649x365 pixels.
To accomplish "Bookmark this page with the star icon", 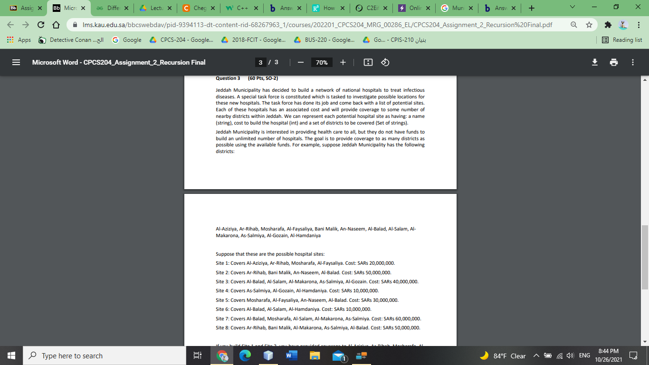I will pyautogui.click(x=589, y=25).
